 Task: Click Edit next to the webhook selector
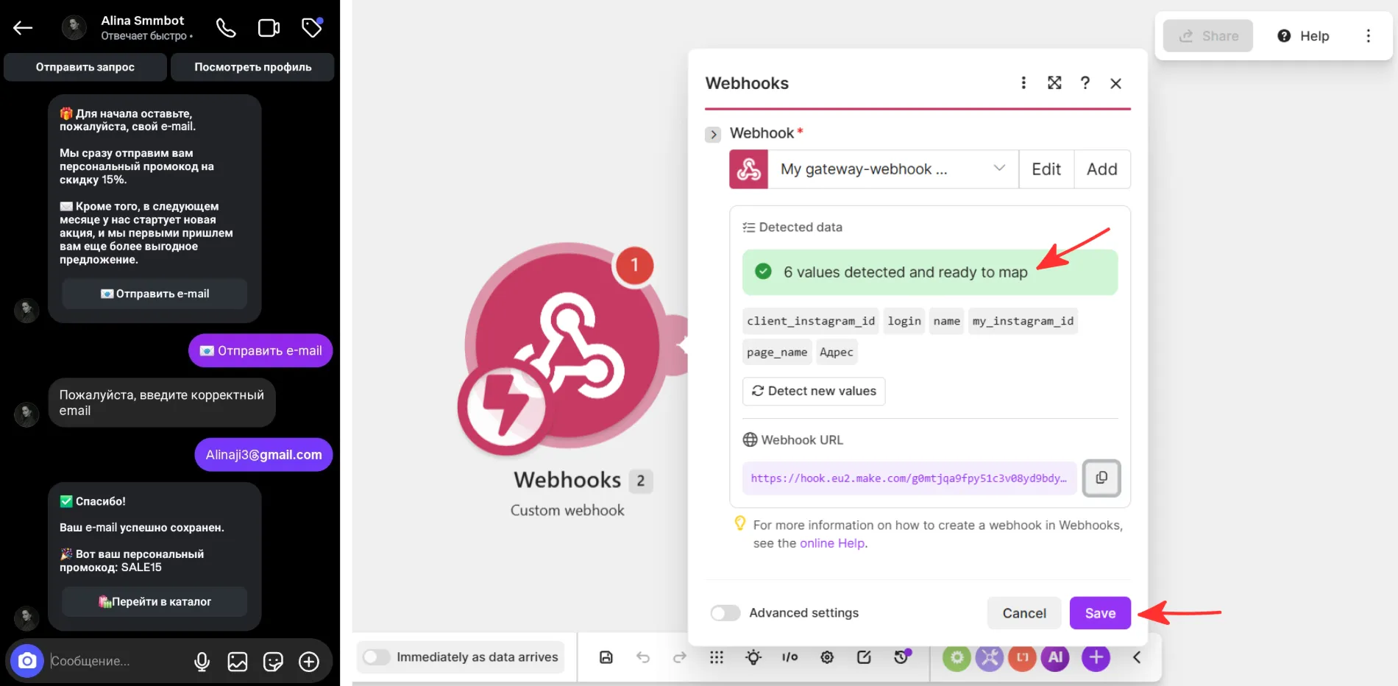coord(1046,169)
